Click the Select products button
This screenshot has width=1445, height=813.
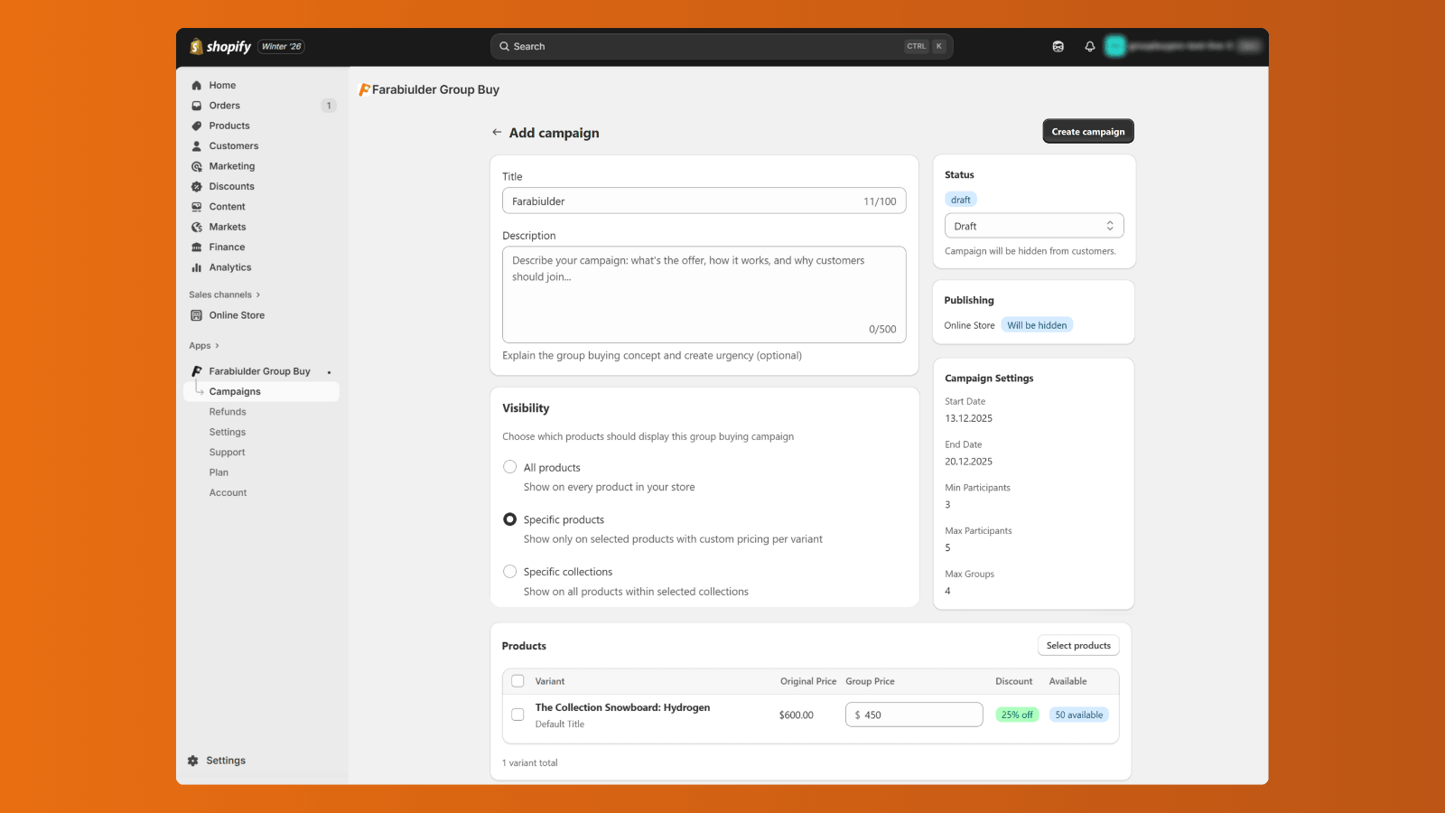pyautogui.click(x=1077, y=646)
